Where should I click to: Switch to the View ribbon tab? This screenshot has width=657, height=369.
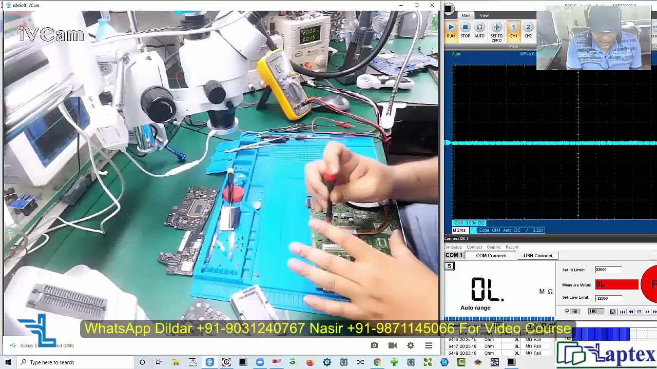(x=485, y=15)
